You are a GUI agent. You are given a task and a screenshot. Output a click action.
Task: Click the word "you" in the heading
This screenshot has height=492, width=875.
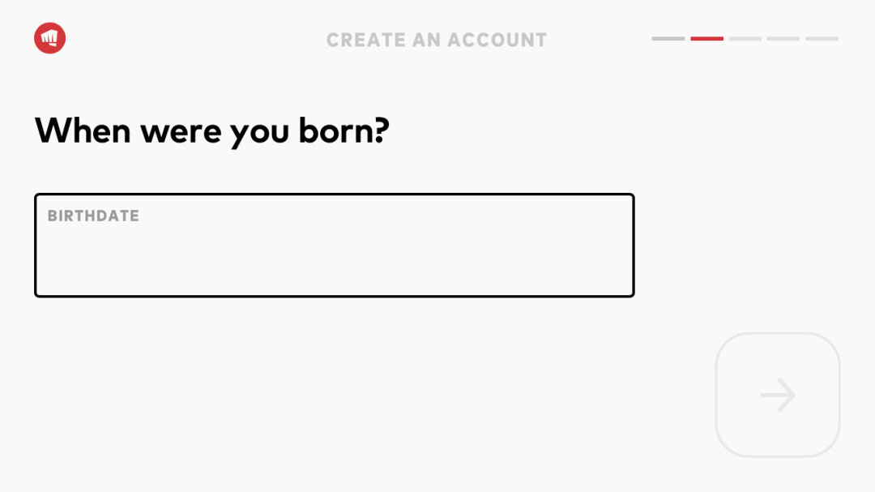(259, 132)
